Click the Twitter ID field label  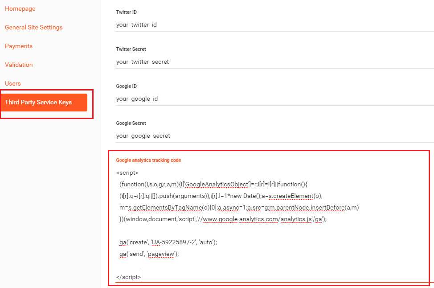coord(126,12)
